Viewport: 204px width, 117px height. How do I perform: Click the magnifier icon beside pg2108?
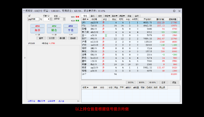[x=41, y=19]
